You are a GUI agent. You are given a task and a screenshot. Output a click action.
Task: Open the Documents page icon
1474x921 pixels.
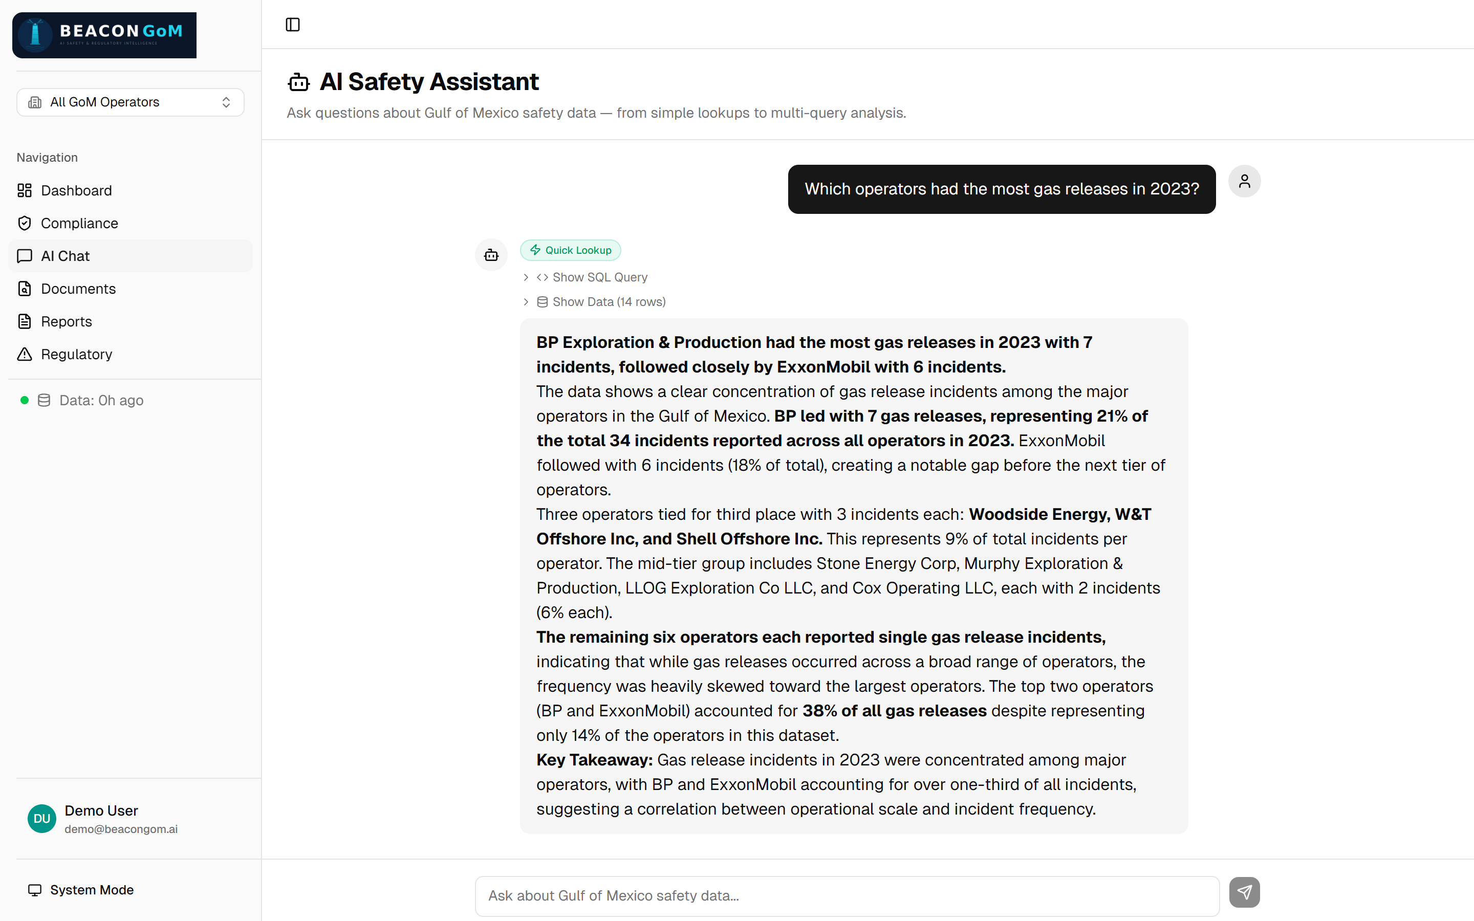click(25, 289)
